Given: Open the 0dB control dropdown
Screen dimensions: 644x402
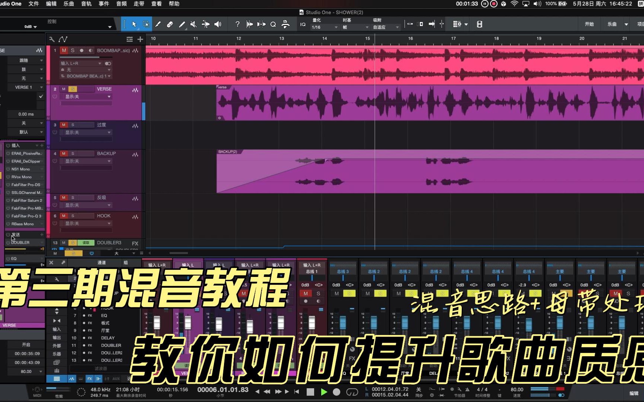Looking at the screenshot, I should coord(31,27).
